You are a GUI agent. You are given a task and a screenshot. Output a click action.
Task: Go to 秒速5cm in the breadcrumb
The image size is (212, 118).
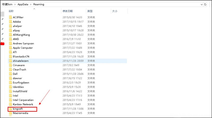7,4
